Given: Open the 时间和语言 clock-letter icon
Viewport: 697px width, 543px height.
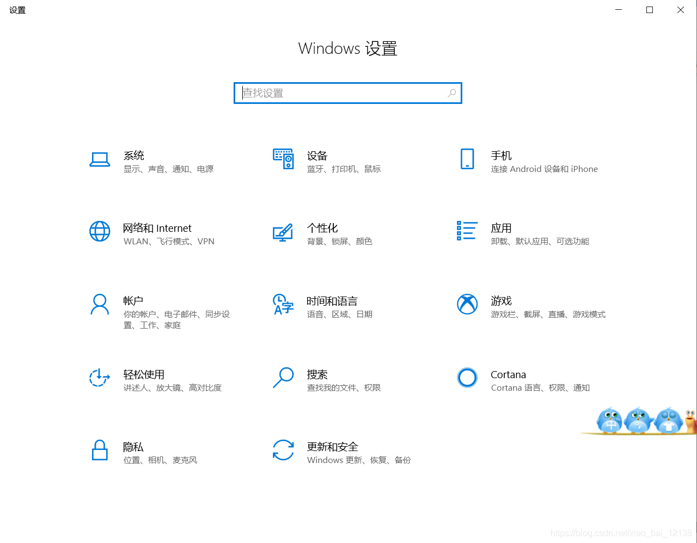Looking at the screenshot, I should pos(283,304).
